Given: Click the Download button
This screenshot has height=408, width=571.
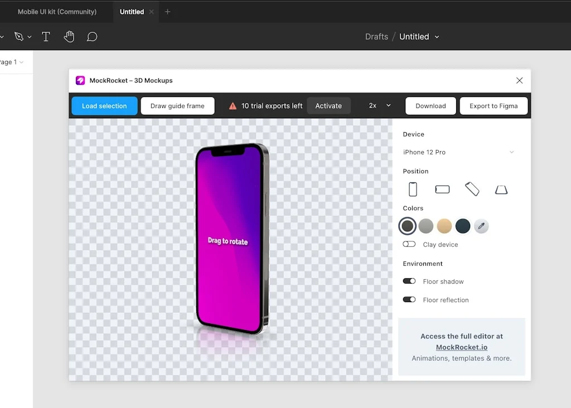Looking at the screenshot, I should click(430, 105).
